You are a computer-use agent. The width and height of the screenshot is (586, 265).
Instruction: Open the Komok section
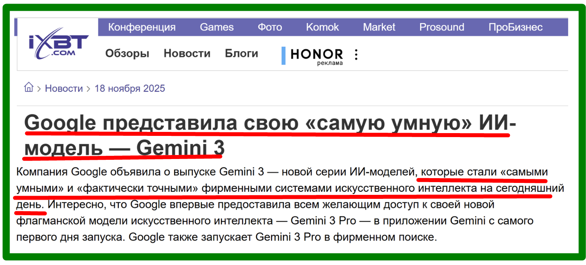pyautogui.click(x=322, y=27)
